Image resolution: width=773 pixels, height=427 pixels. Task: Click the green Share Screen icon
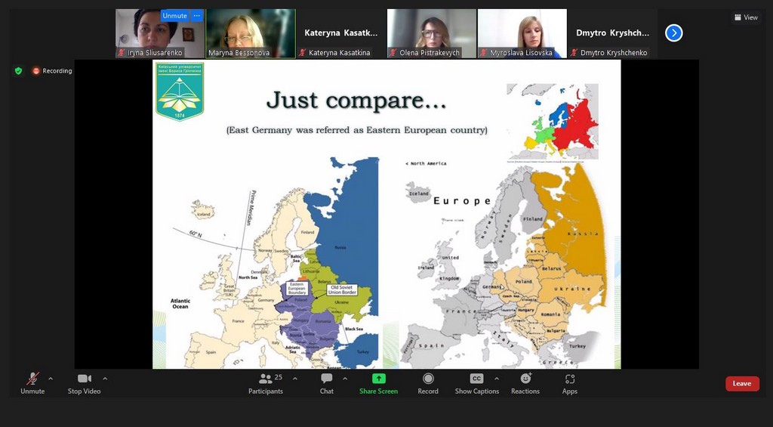(x=378, y=379)
